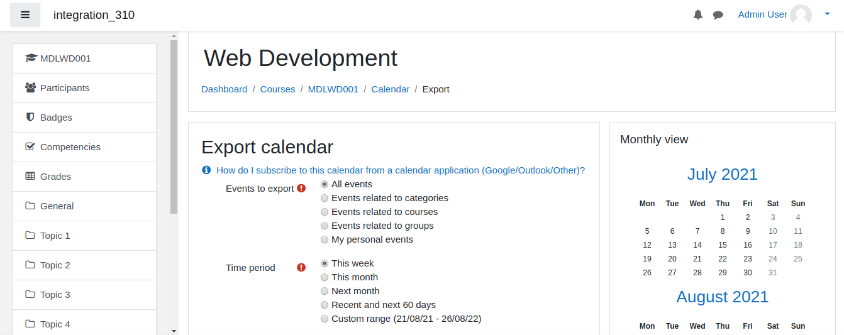Click the Admin User name link
Screen dimensions: 844x335
(x=763, y=14)
